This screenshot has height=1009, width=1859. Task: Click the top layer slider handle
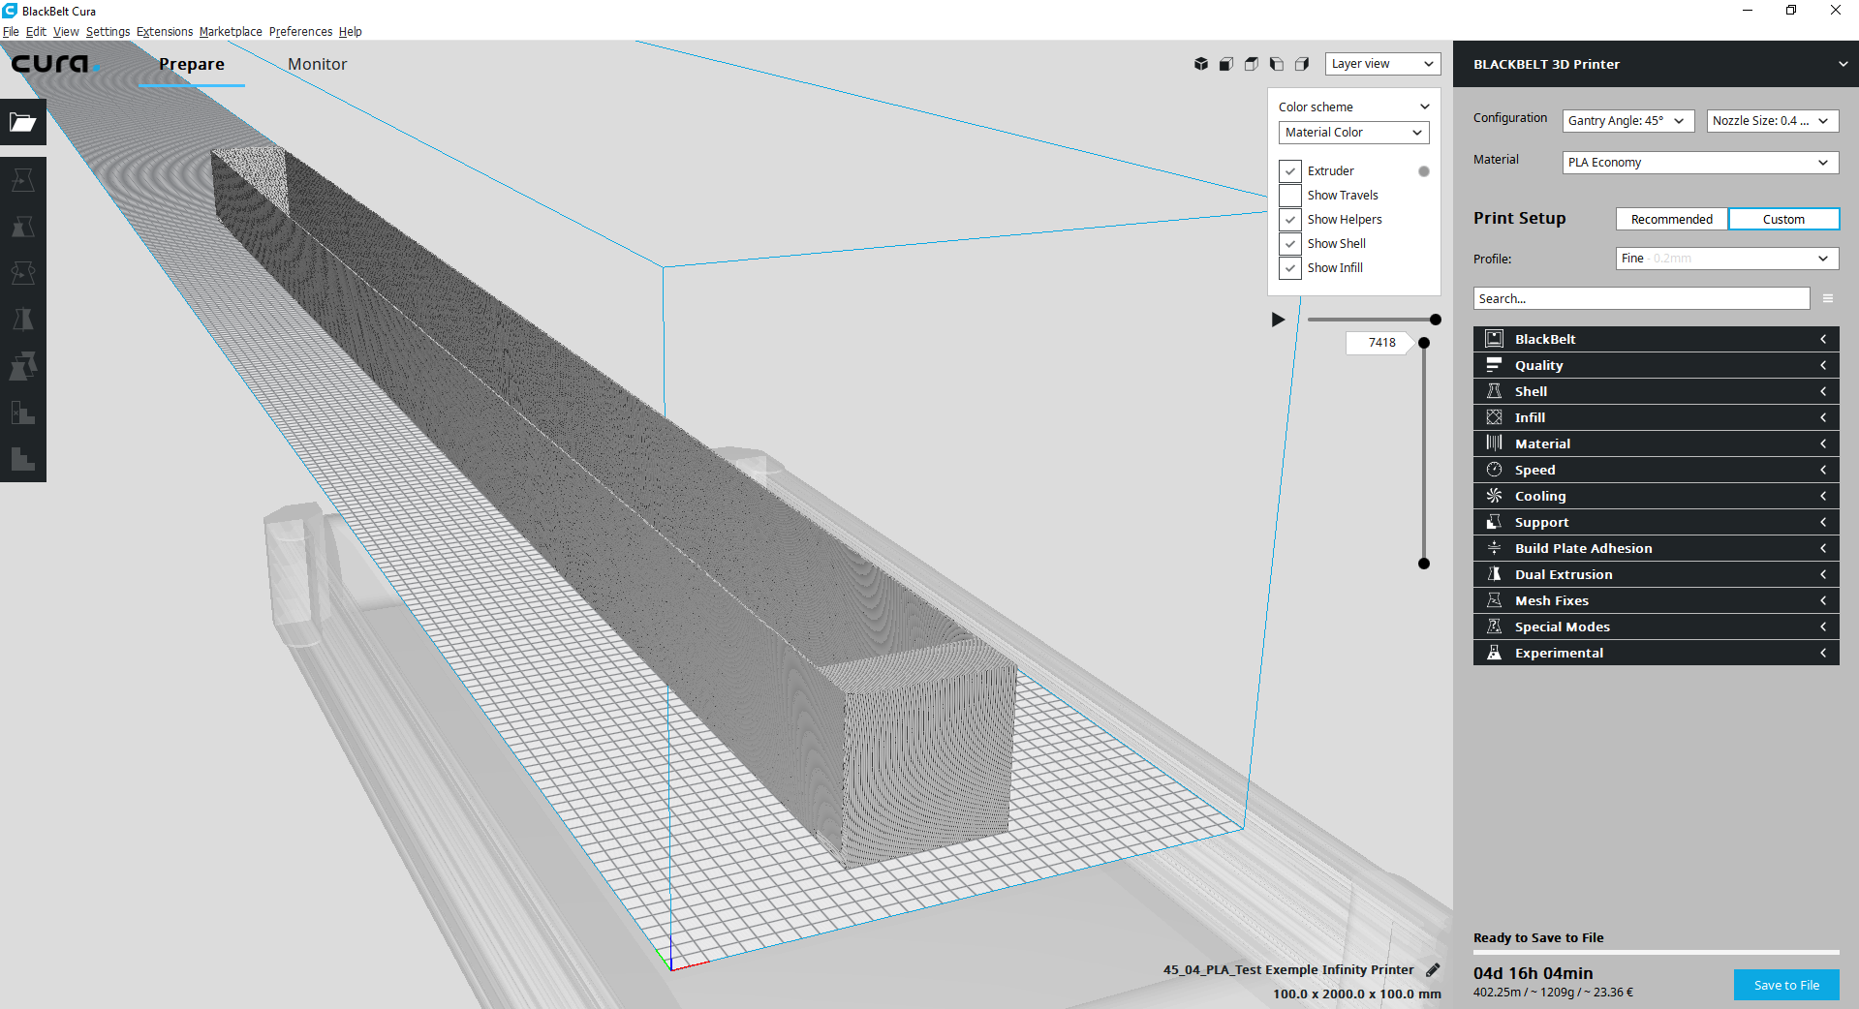click(1424, 343)
